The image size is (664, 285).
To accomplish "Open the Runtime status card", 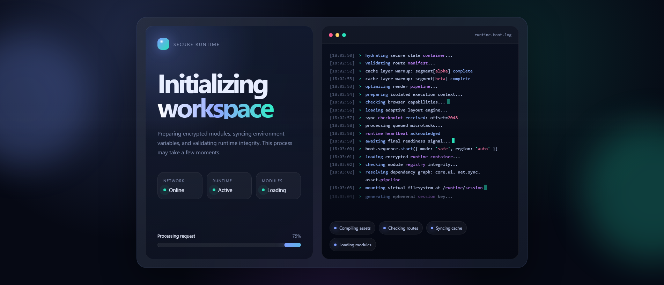I will (x=229, y=186).
